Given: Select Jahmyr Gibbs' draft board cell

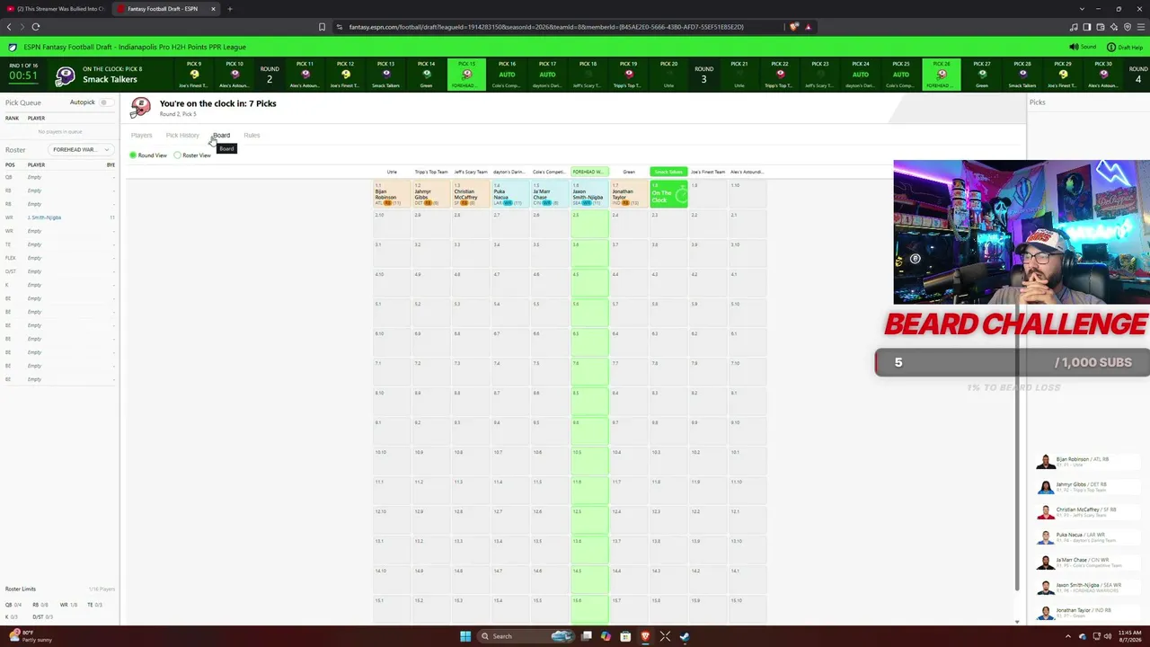Looking at the screenshot, I should 431,195.
